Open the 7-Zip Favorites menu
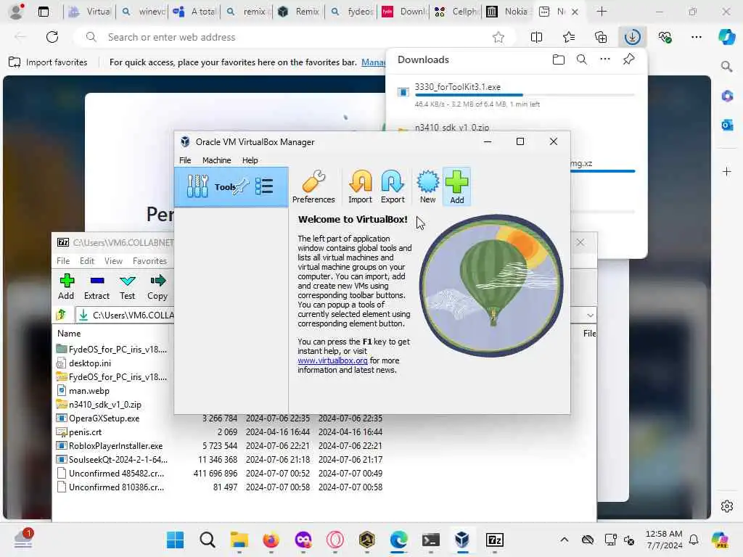The height and width of the screenshot is (557, 743). tap(149, 261)
